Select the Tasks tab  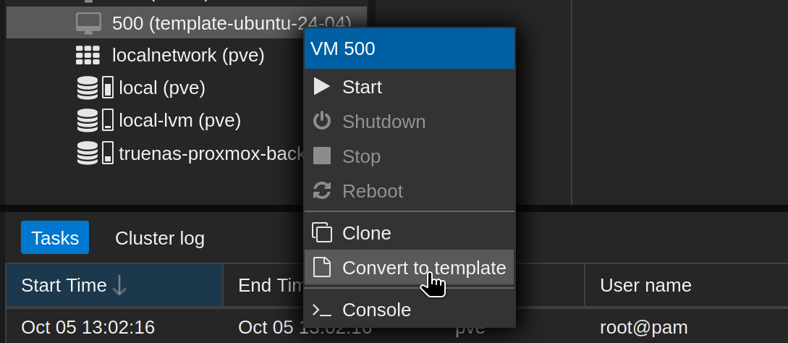[x=55, y=237]
